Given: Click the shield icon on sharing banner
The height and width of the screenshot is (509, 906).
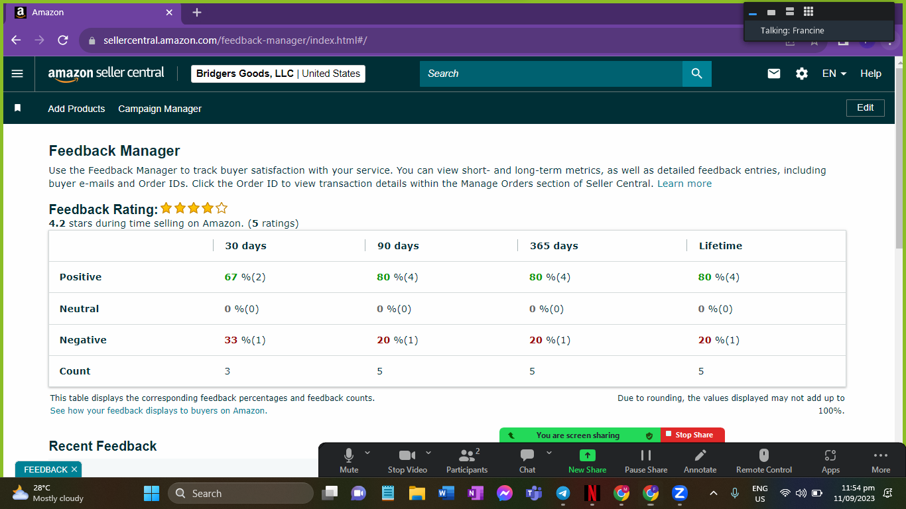Looking at the screenshot, I should click(649, 435).
